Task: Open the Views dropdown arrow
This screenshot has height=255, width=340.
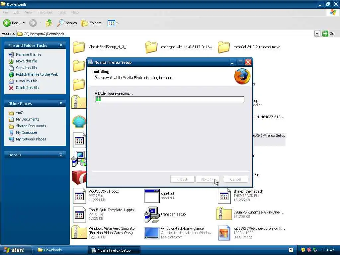Action: point(117,23)
